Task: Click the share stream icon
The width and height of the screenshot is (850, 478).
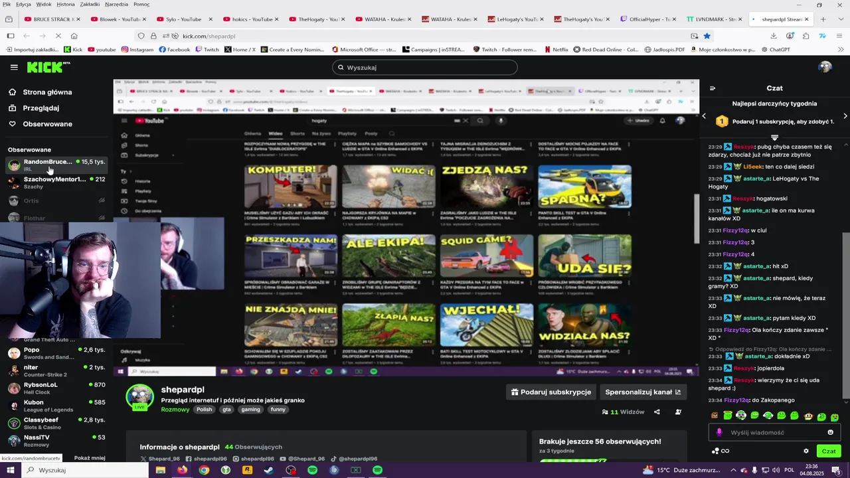Action: coord(657,412)
